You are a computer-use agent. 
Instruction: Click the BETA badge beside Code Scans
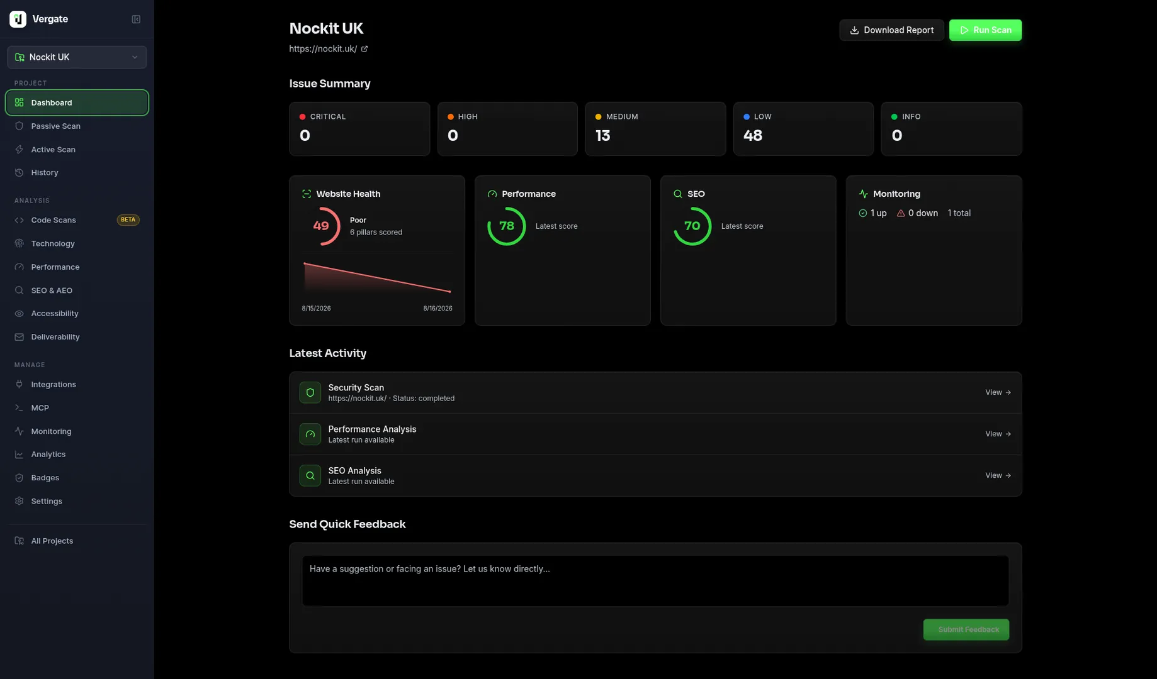[128, 220]
